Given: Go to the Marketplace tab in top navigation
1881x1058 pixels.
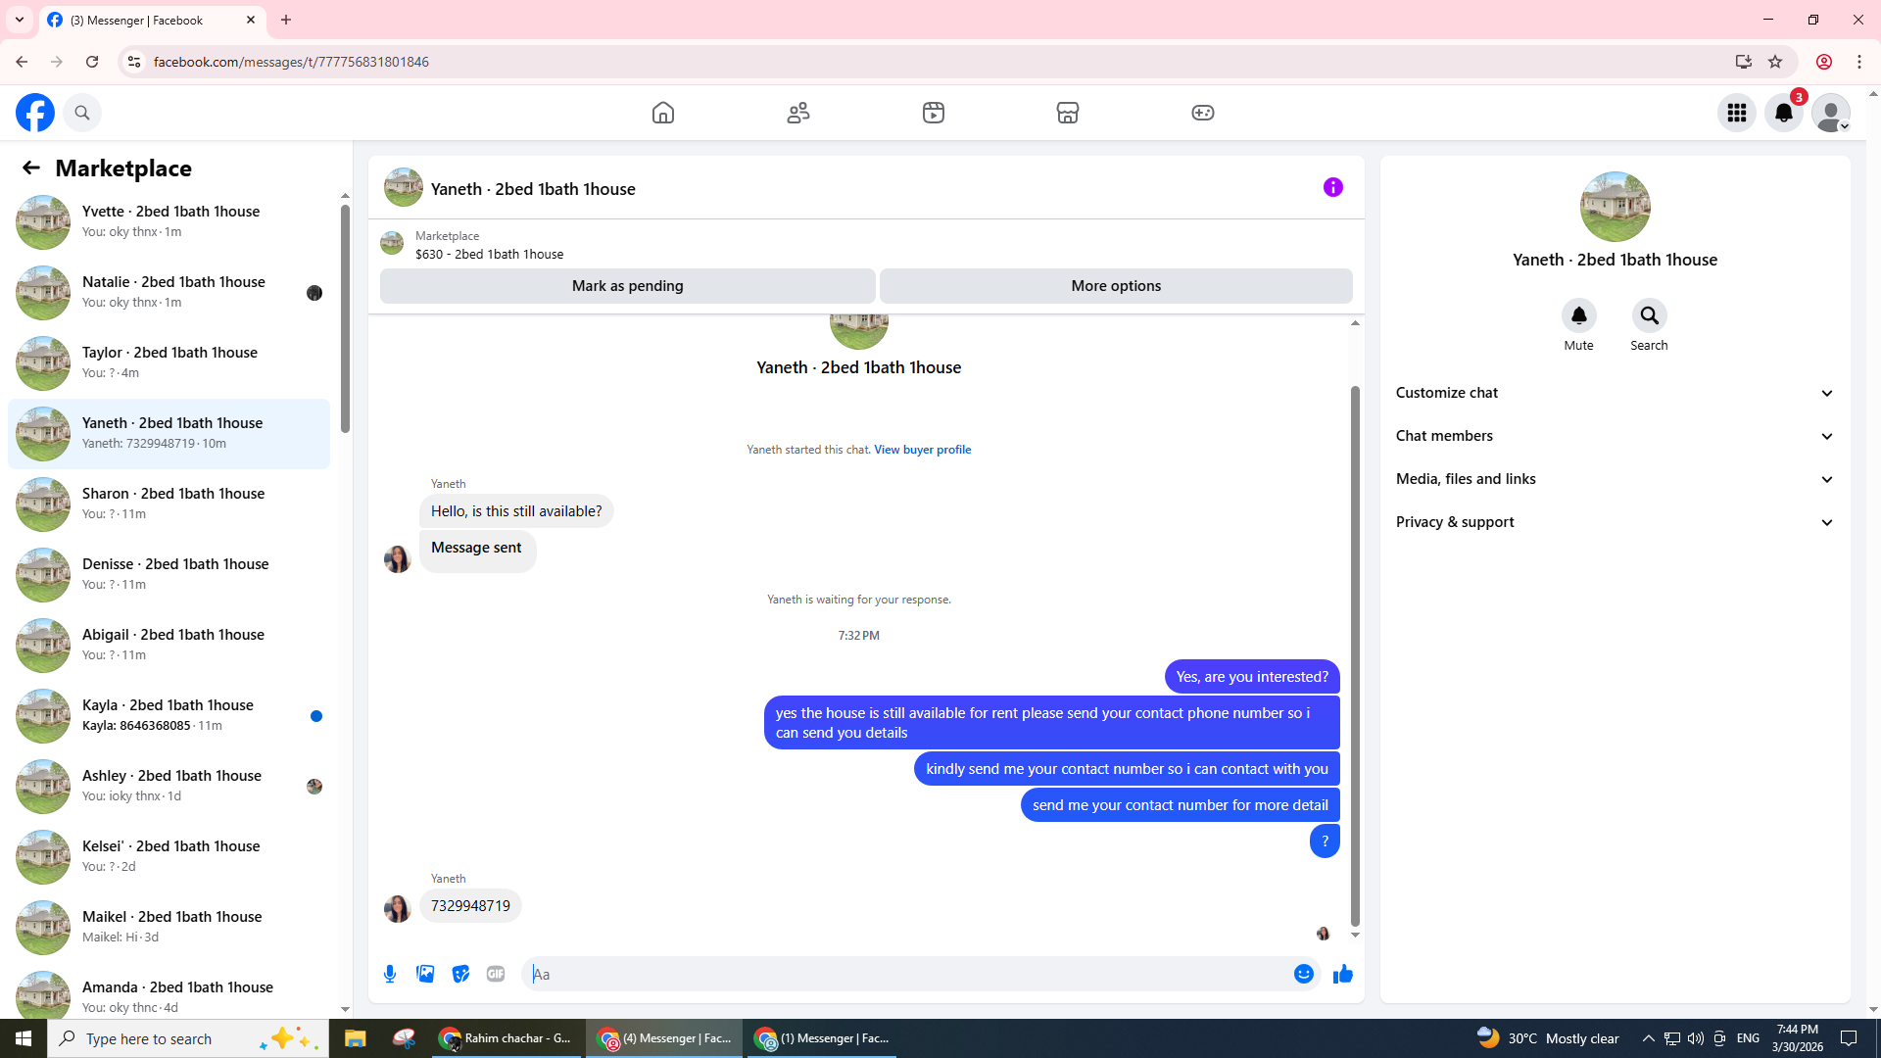Looking at the screenshot, I should pyautogui.click(x=1067, y=113).
